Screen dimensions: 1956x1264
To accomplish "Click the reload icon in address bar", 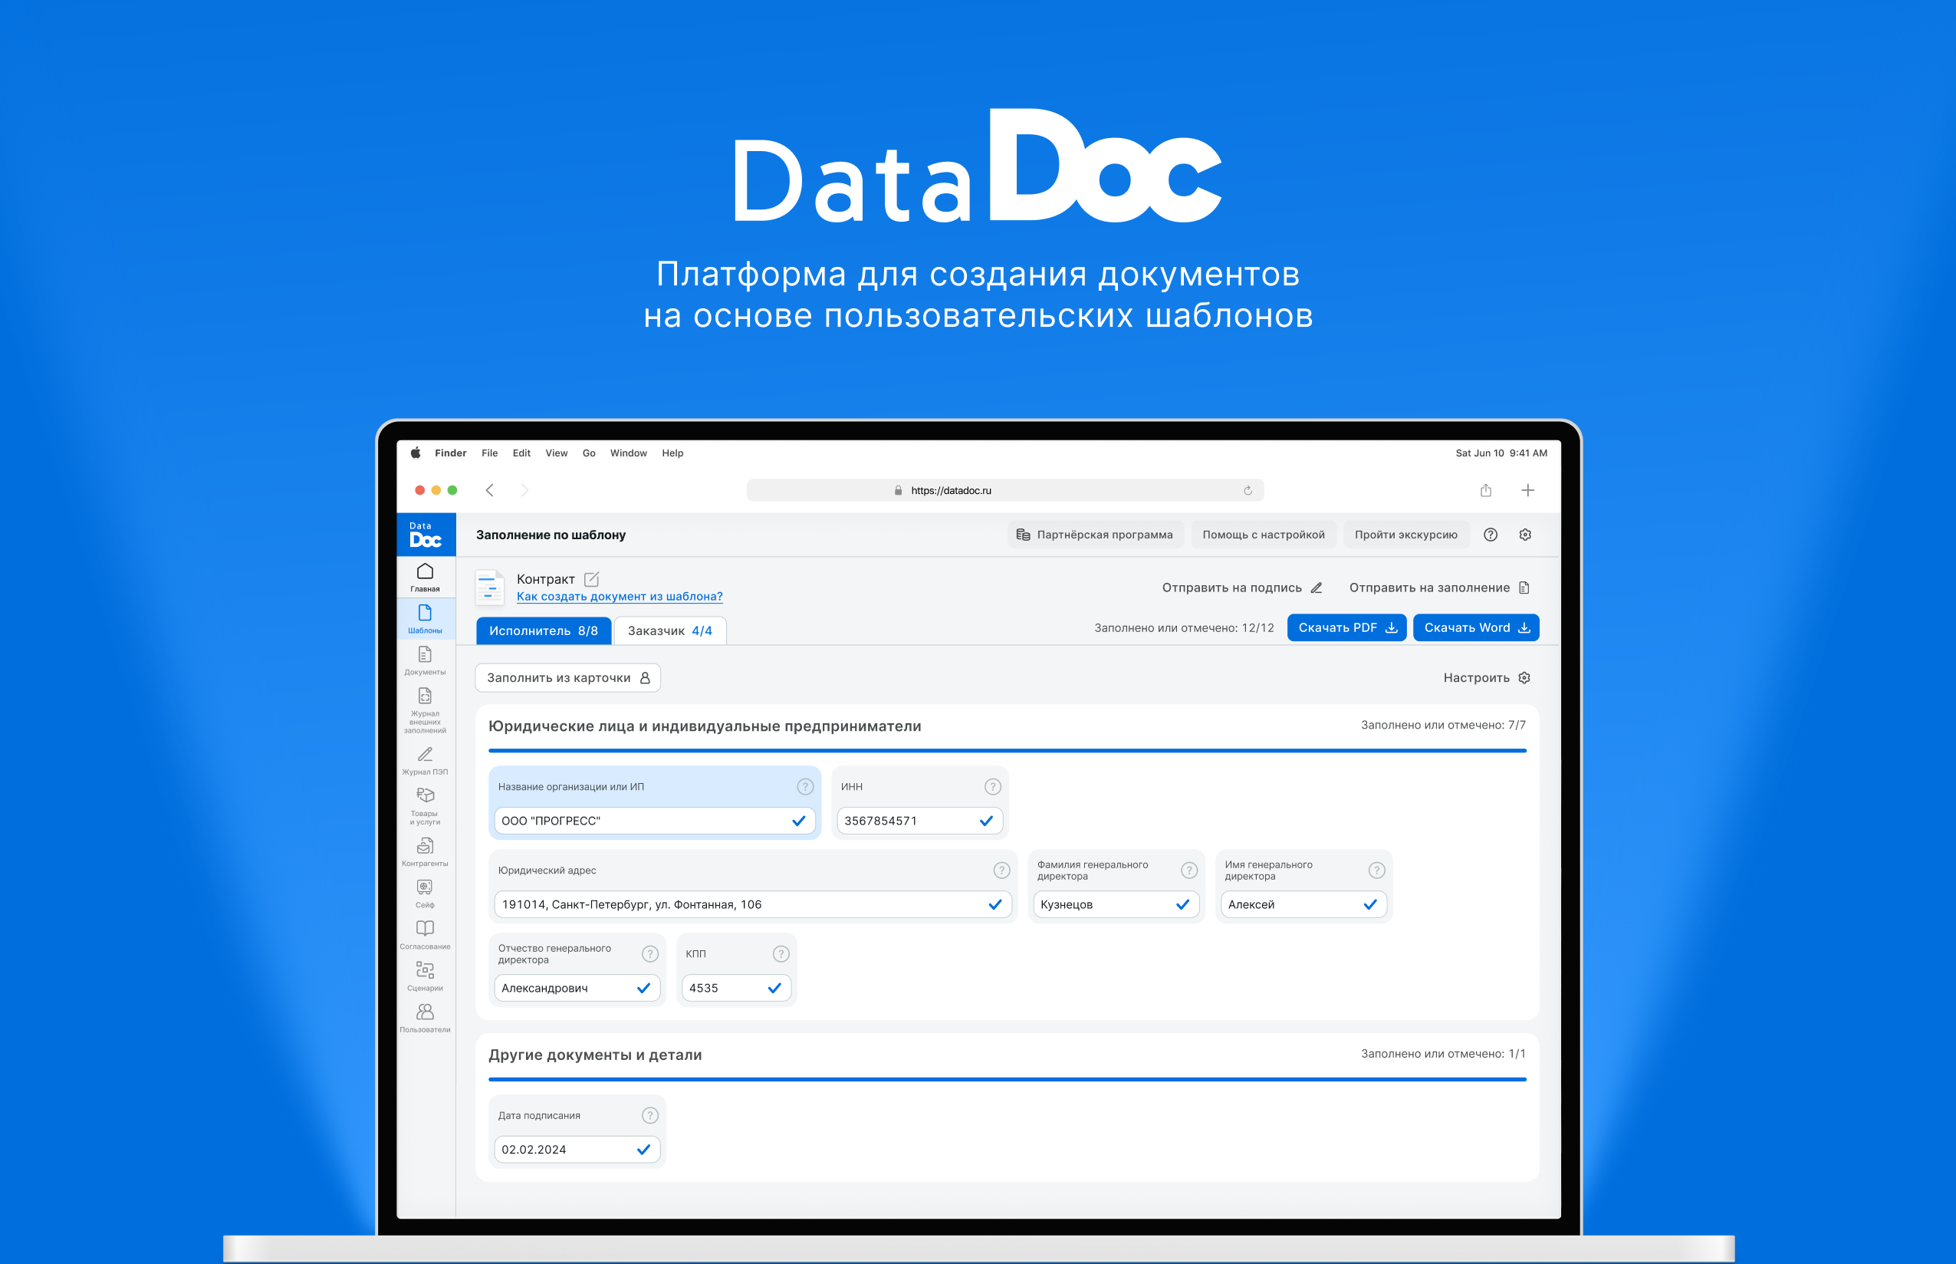I will click(1248, 490).
